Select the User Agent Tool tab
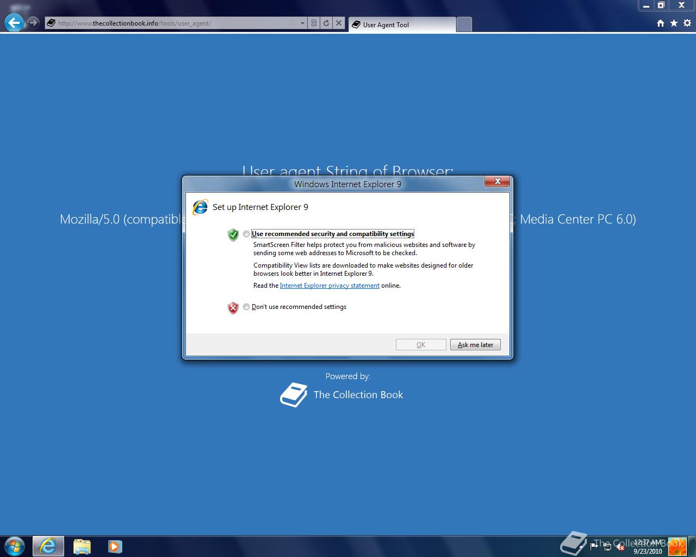696x557 pixels. click(x=402, y=24)
